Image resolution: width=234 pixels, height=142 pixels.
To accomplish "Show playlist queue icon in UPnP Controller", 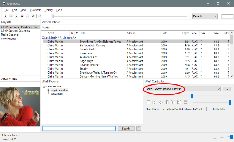I will (185, 102).
